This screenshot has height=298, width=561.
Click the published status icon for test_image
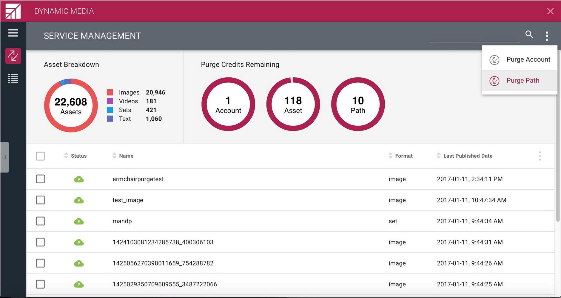(79, 200)
